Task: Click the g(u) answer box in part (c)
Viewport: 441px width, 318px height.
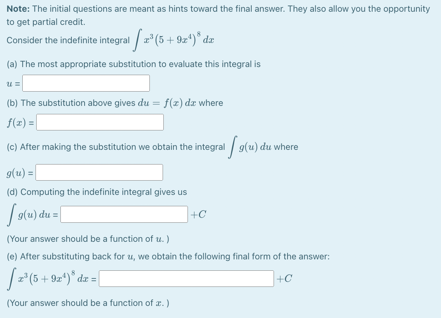Action: click(99, 172)
